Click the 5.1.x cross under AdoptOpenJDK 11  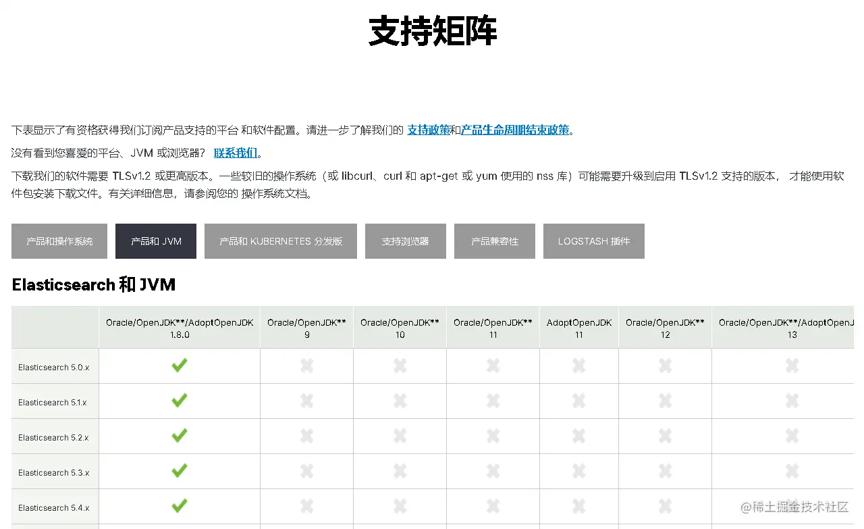pos(578,401)
